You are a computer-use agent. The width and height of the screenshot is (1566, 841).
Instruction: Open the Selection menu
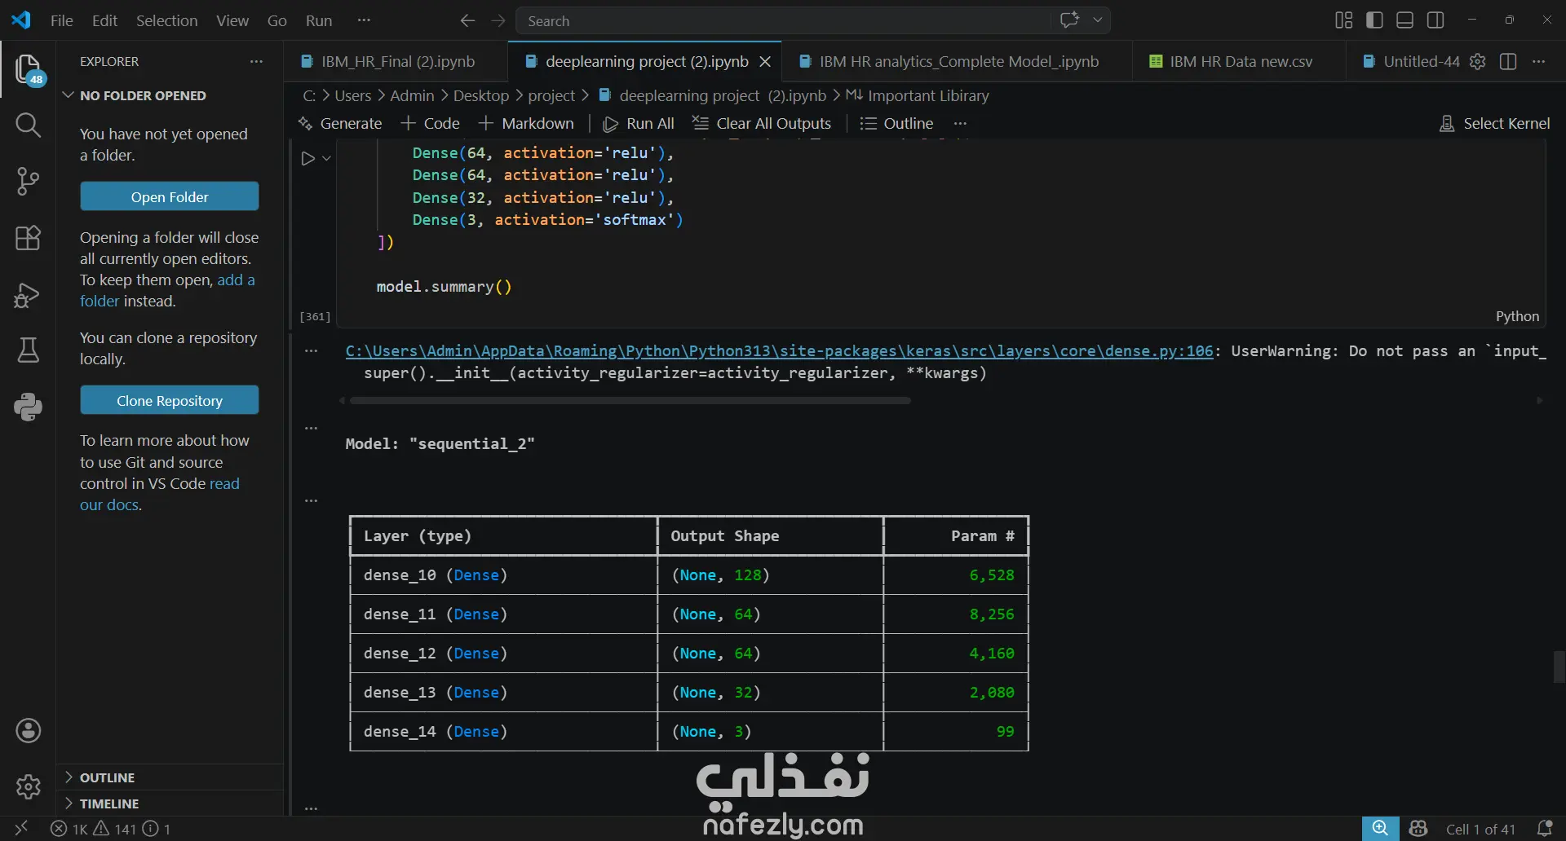tap(166, 20)
